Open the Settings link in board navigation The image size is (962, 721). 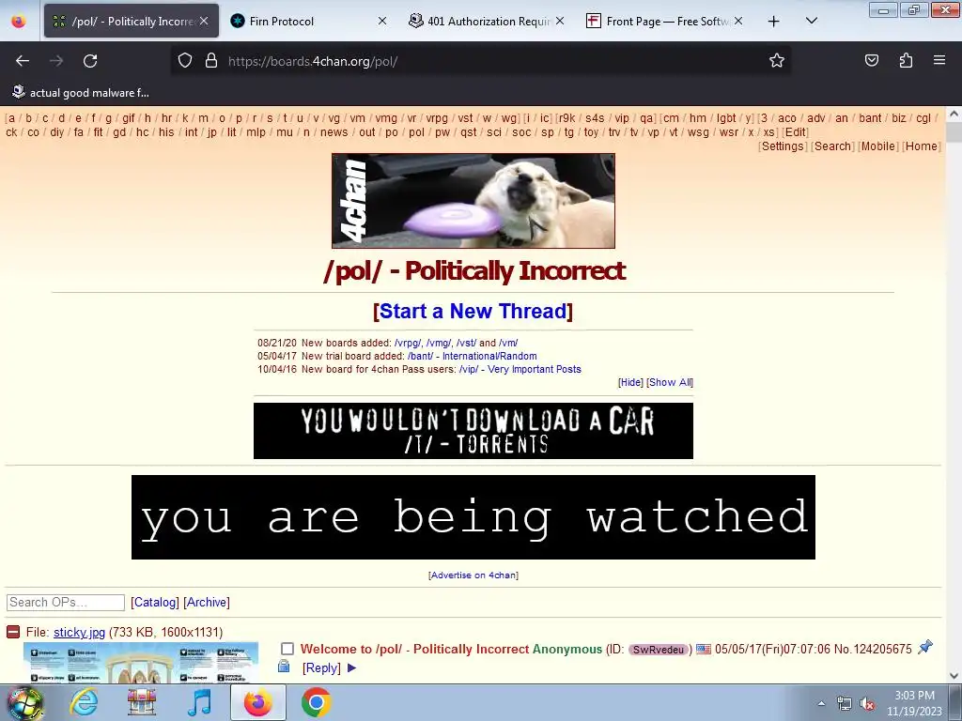point(783,146)
